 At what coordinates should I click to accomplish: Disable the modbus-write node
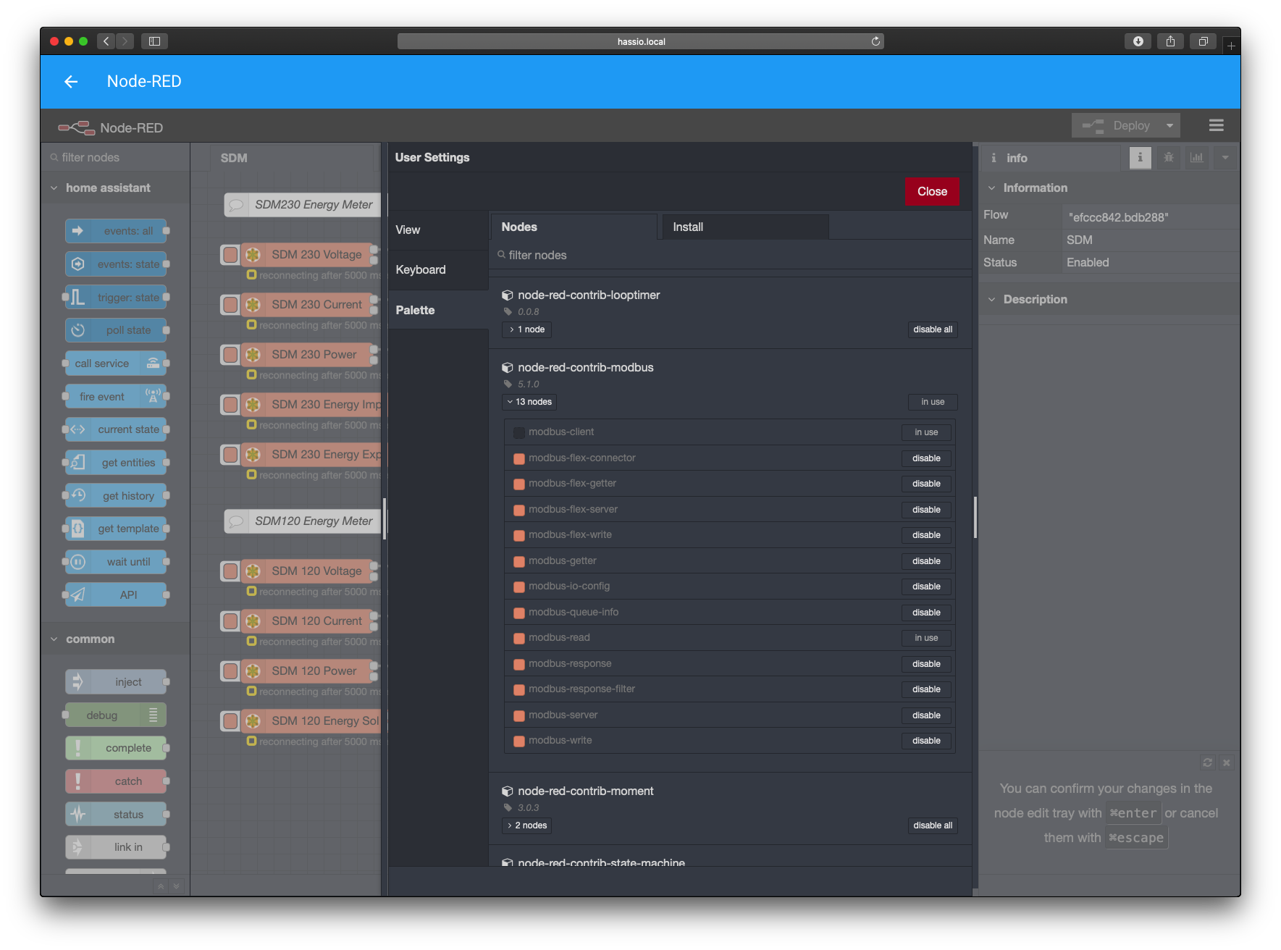click(926, 741)
